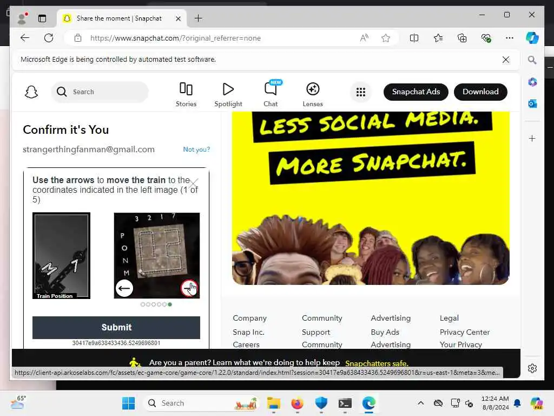554x416 pixels.
Task: Switch to Microsoft Edge on the taskbar
Action: pos(368,403)
